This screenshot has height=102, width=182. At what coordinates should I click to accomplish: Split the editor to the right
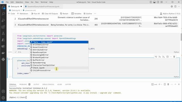click(x=175, y=7)
